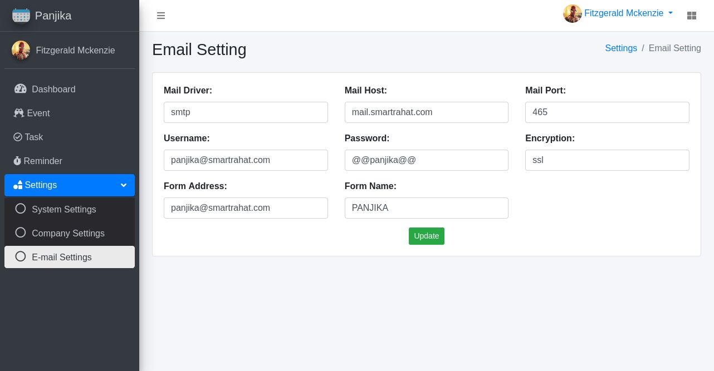Select the System Settings circle marker
This screenshot has height=371, width=714.
tap(21, 209)
